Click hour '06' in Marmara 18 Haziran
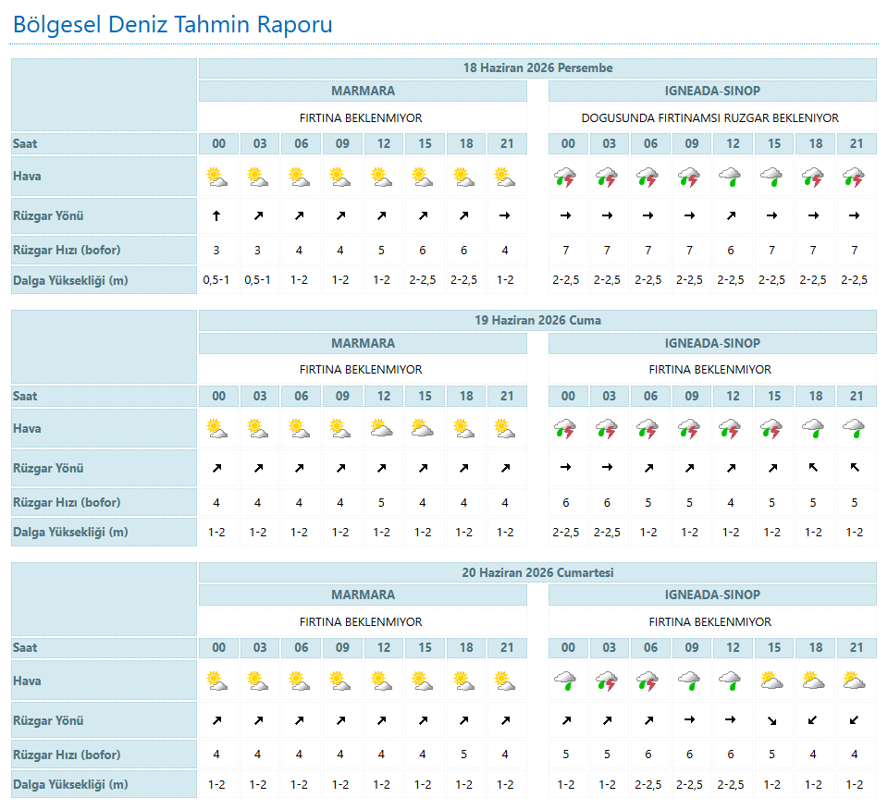This screenshot has height=810, width=888. click(x=301, y=143)
